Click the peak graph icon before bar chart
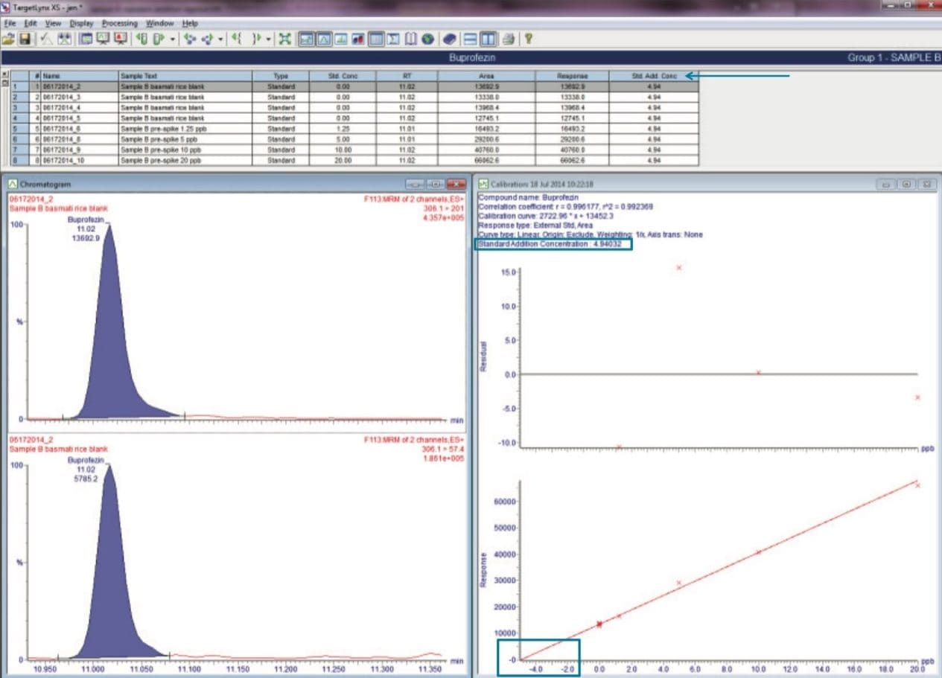Viewport: 942px width, 678px height. (x=341, y=39)
